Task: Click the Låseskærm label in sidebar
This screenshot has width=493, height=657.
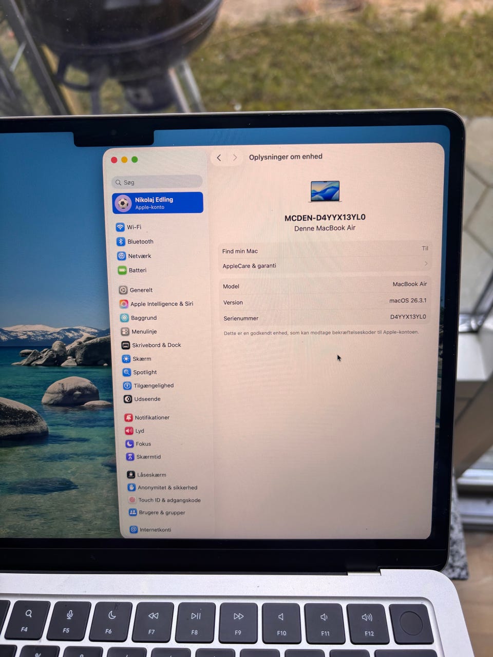Action: [x=151, y=475]
